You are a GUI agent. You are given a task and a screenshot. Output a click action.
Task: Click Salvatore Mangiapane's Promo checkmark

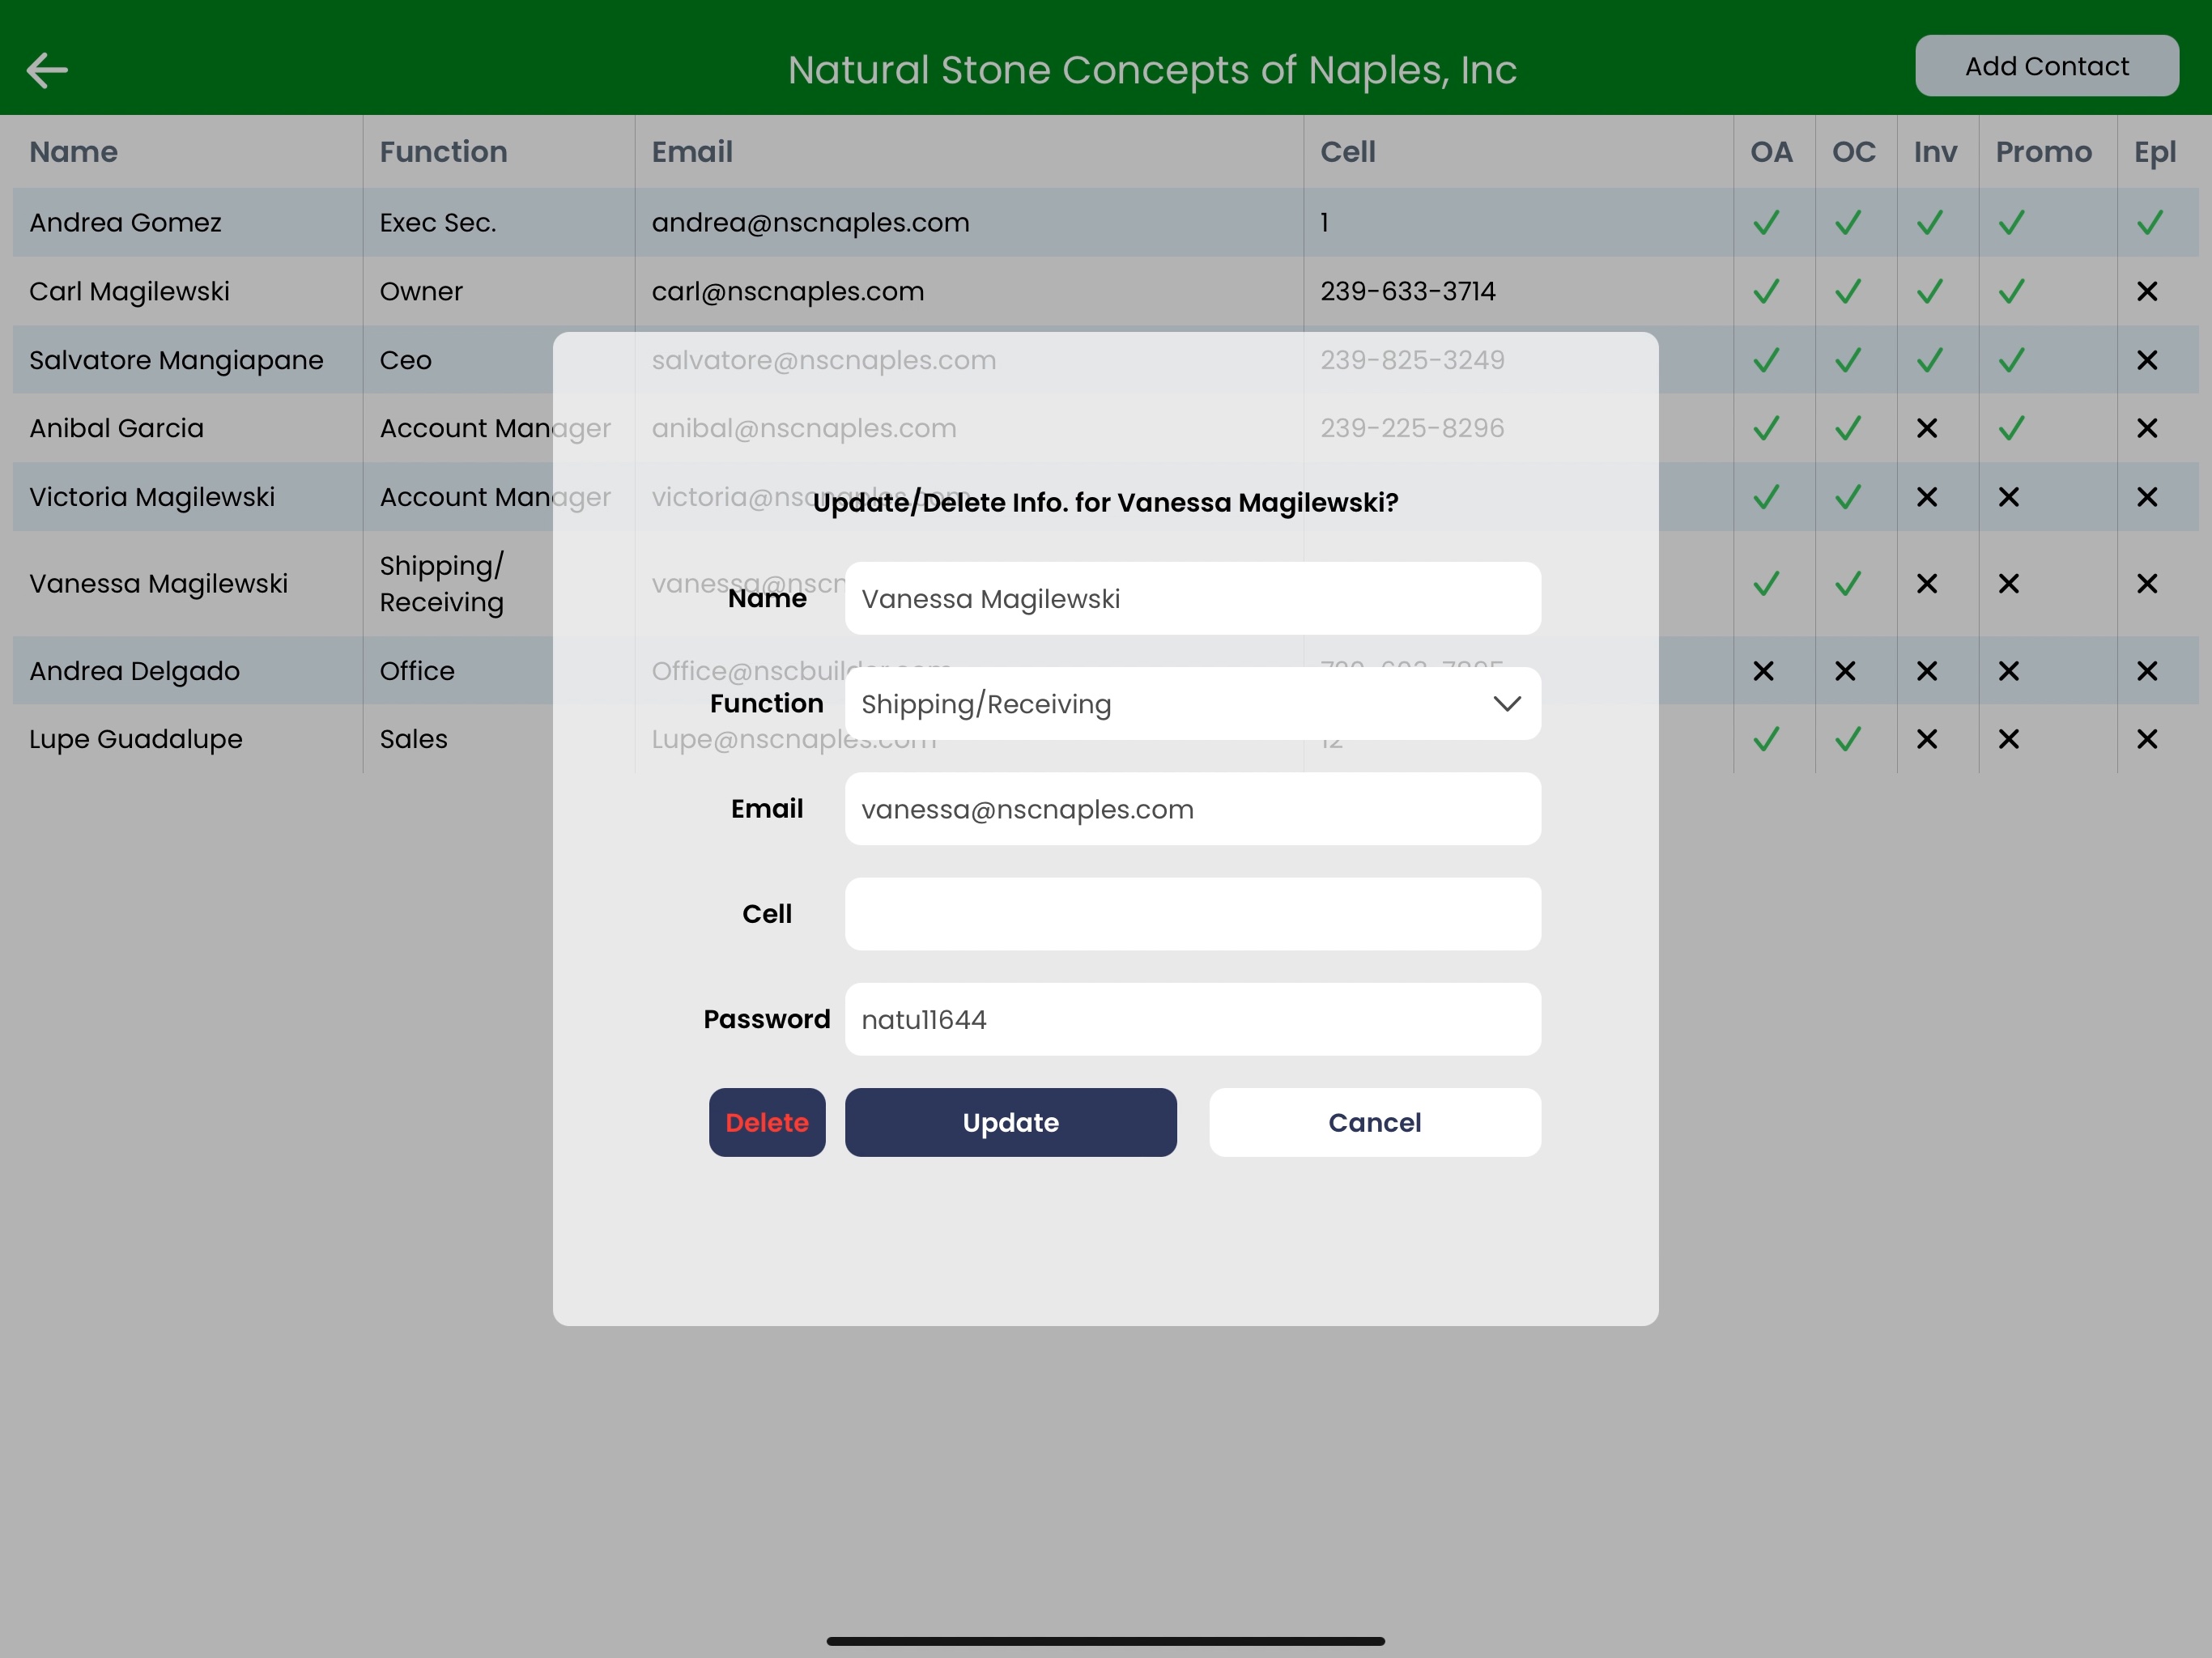click(2010, 360)
